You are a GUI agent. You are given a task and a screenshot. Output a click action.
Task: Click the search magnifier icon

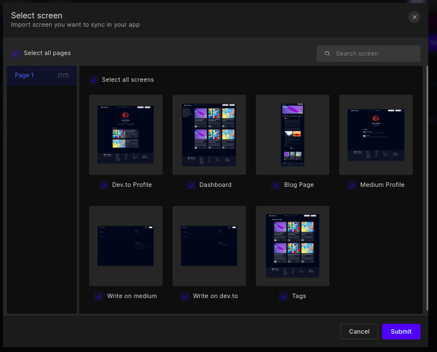327,54
